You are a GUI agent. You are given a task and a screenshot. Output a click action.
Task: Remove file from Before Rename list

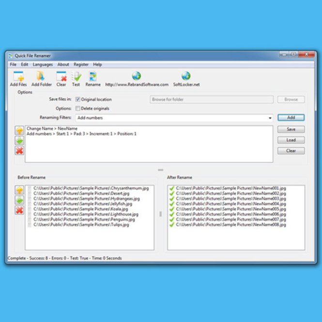19,210
